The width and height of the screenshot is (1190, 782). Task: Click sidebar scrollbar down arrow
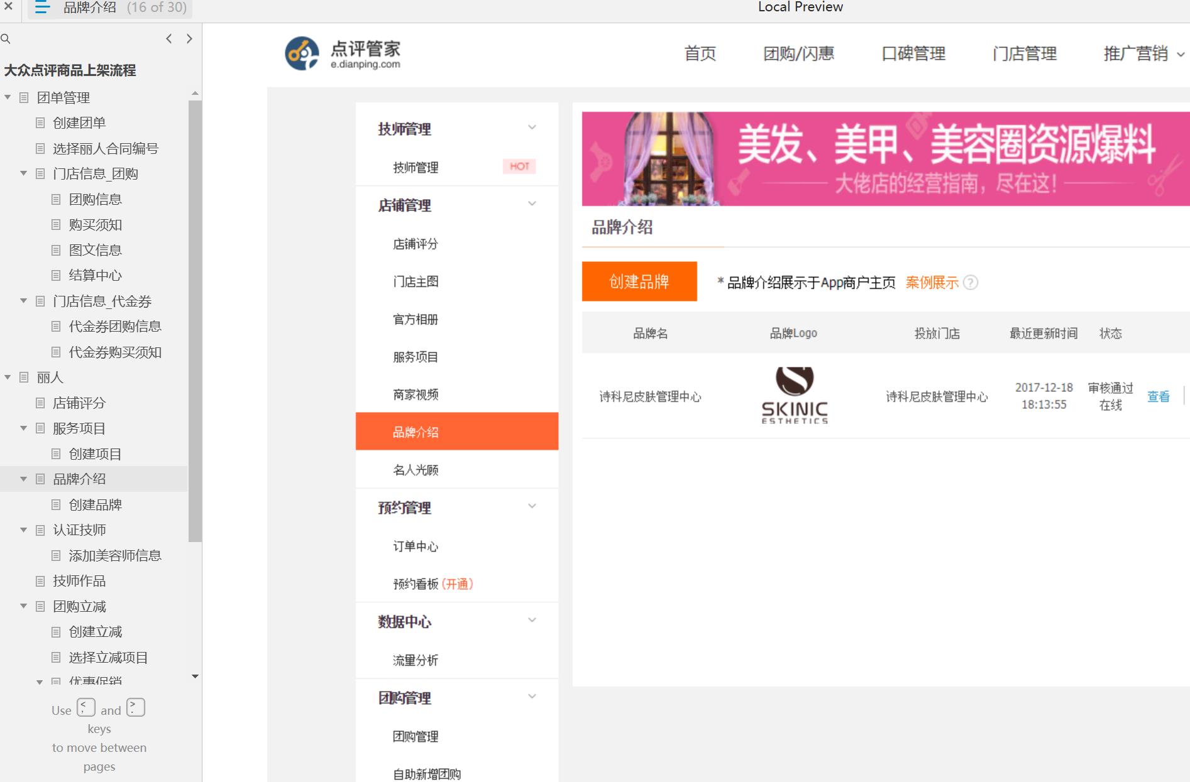click(195, 676)
